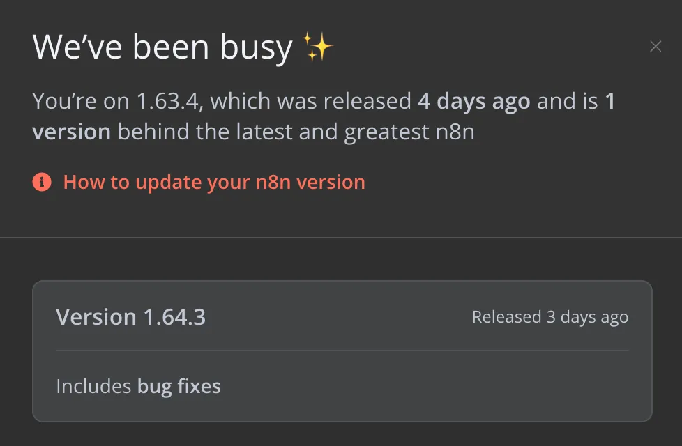Viewport: 682px width, 446px height.
Task: Close the updates panel
Action: (x=655, y=47)
